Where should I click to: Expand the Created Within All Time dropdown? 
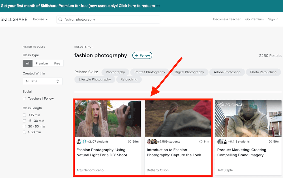[42, 81]
